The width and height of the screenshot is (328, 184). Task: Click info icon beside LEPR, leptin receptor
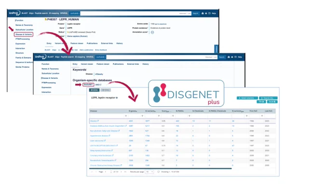[117, 98]
